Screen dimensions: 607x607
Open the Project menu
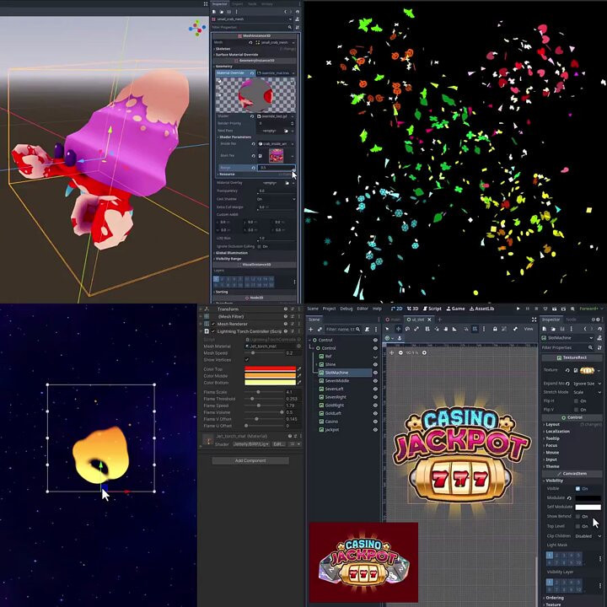click(x=329, y=309)
